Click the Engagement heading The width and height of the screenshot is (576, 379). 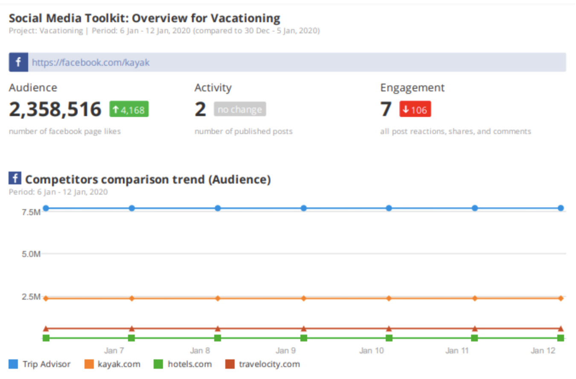[412, 88]
